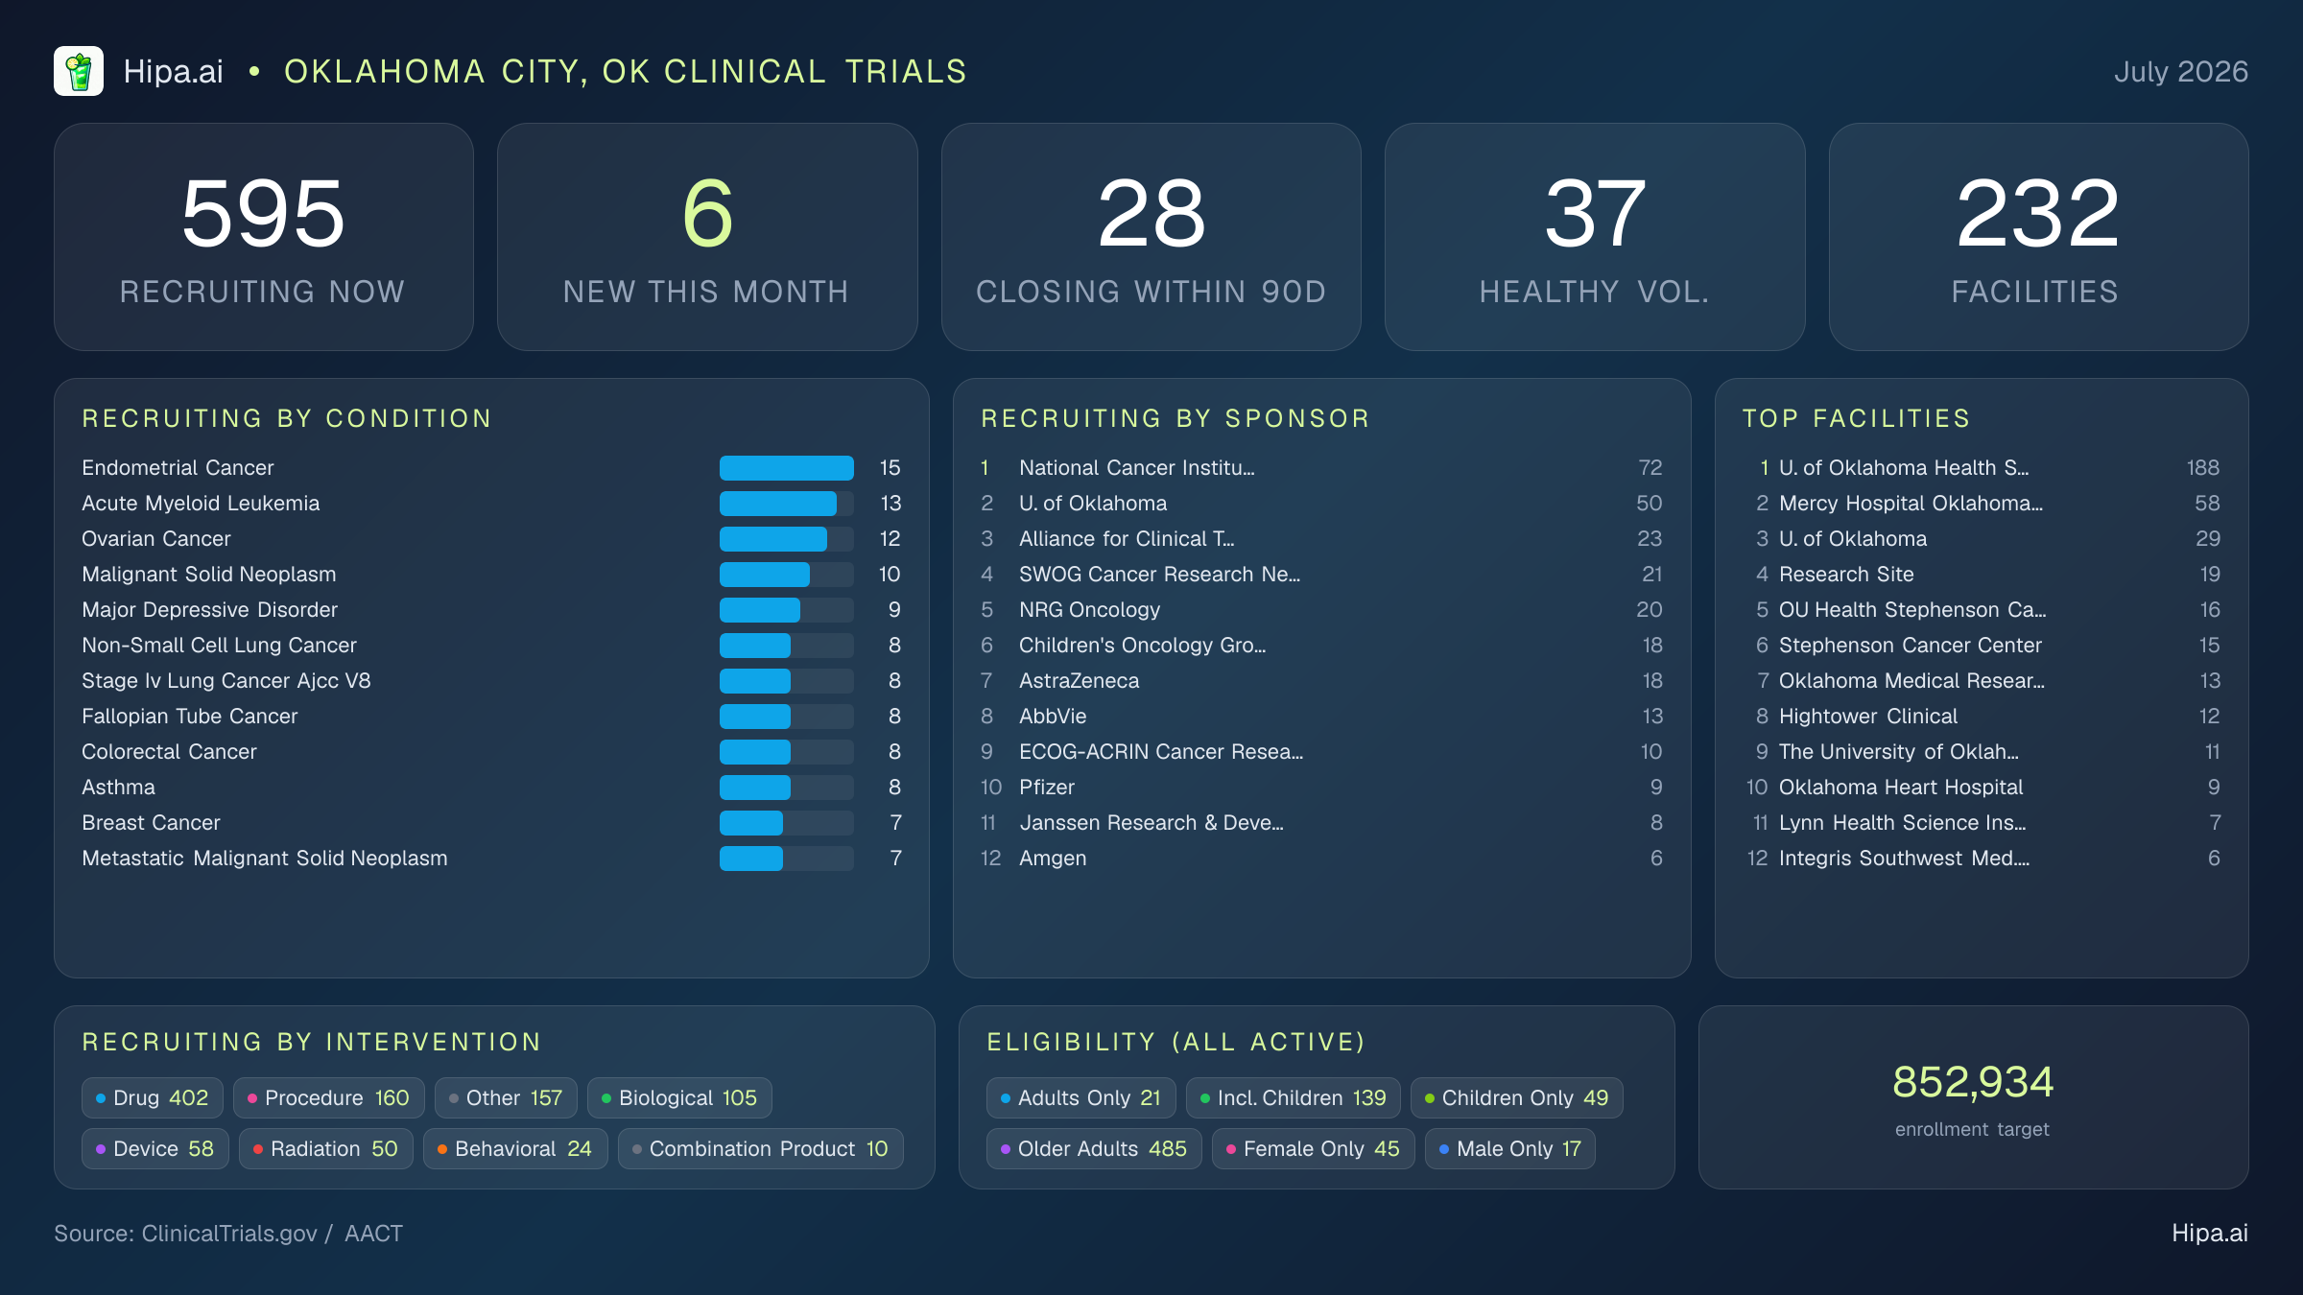Open the 6 New This Month card
The height and width of the screenshot is (1295, 2303).
(x=707, y=237)
